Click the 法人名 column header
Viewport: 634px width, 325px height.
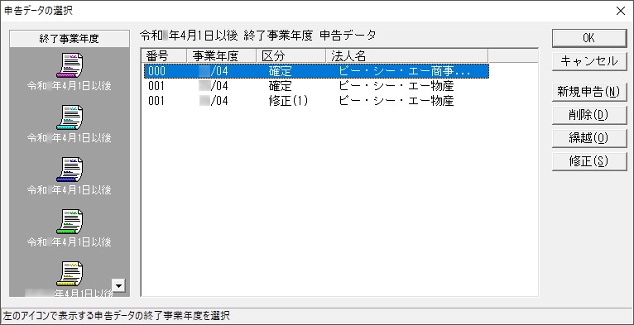click(x=406, y=55)
